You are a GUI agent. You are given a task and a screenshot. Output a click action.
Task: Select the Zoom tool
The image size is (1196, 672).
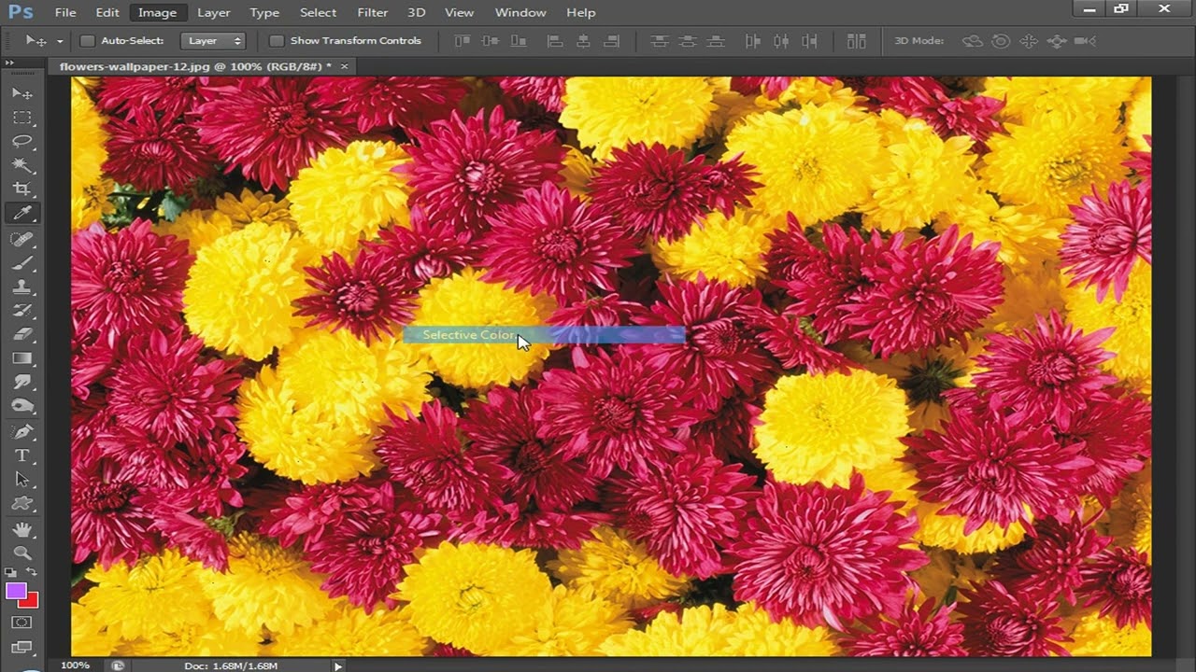click(x=21, y=553)
